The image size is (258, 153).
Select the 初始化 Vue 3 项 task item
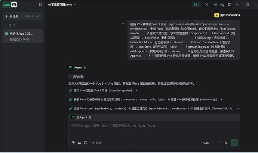[x=22, y=36]
